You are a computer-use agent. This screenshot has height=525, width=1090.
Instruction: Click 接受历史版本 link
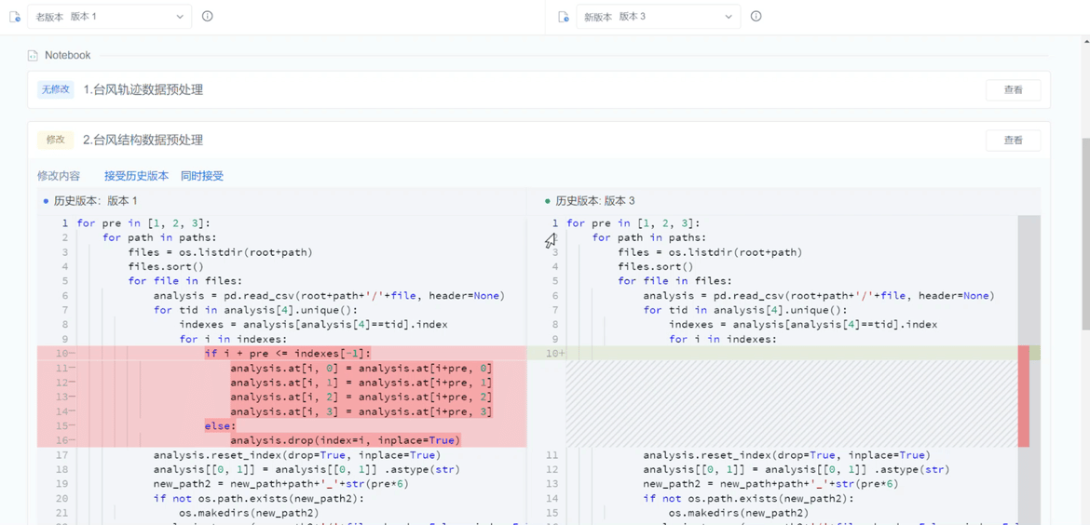(136, 176)
